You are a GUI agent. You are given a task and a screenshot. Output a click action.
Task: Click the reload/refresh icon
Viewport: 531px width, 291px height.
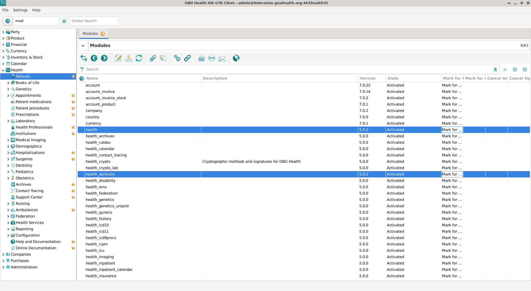coord(139,58)
